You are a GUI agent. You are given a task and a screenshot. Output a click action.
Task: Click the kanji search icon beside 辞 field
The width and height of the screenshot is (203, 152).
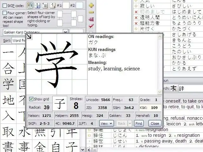[174, 89]
